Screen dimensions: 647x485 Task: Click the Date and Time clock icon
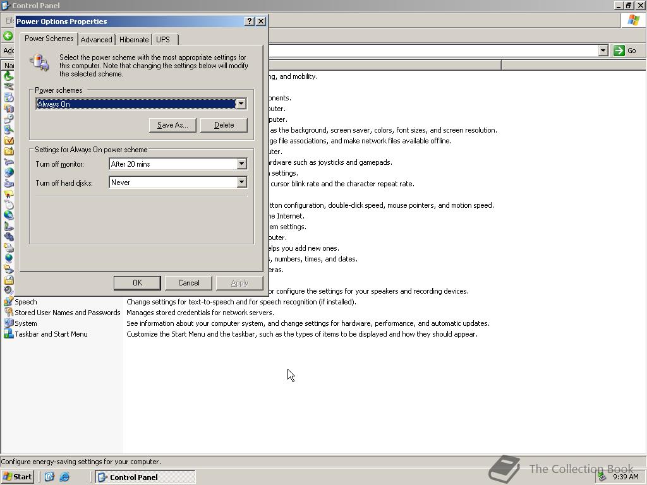(x=8, y=119)
